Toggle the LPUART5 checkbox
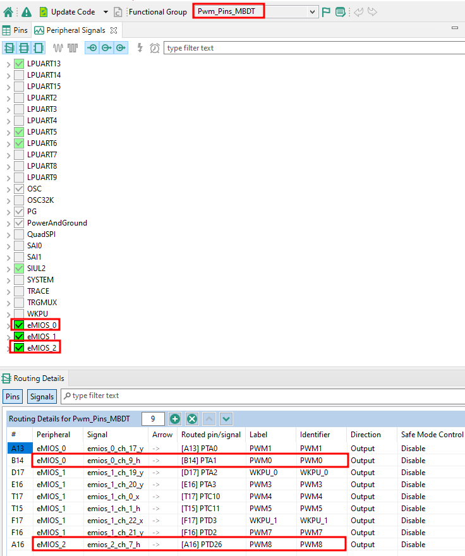The image size is (465, 556). tap(19, 132)
